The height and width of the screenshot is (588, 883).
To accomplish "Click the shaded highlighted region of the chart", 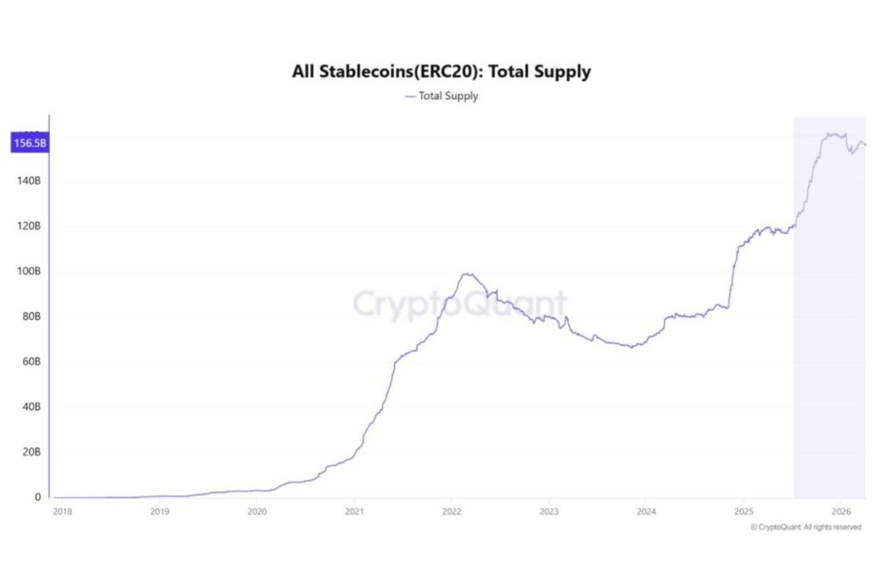I will pyautogui.click(x=828, y=345).
